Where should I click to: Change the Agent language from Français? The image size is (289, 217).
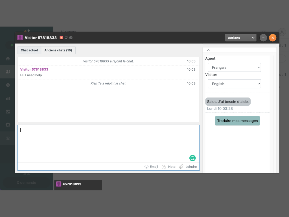(234, 67)
